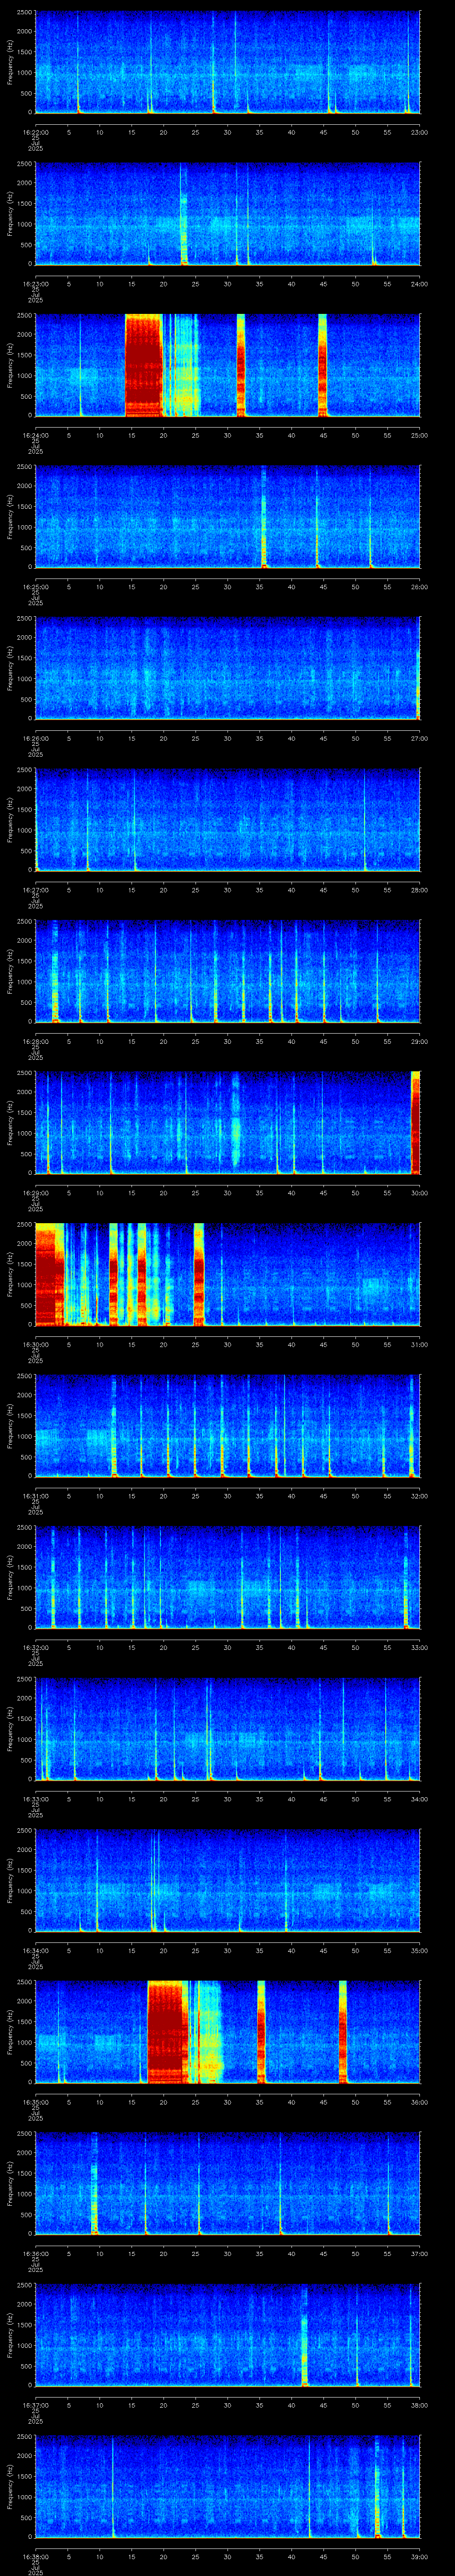The image size is (455, 2576).
Task: Open the spectrogram panel beginning at 16:22:00
Action: (227, 62)
